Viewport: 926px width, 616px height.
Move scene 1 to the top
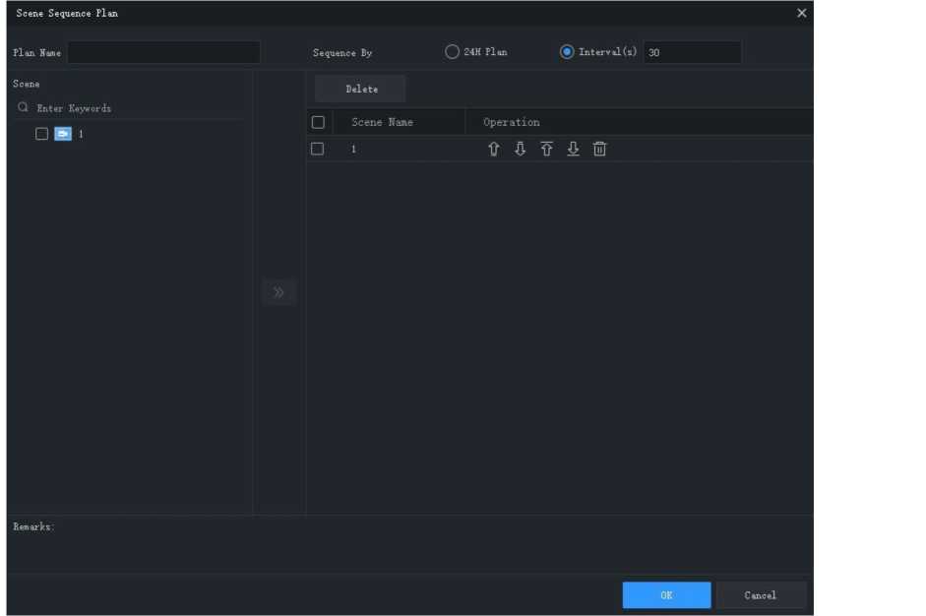(547, 150)
